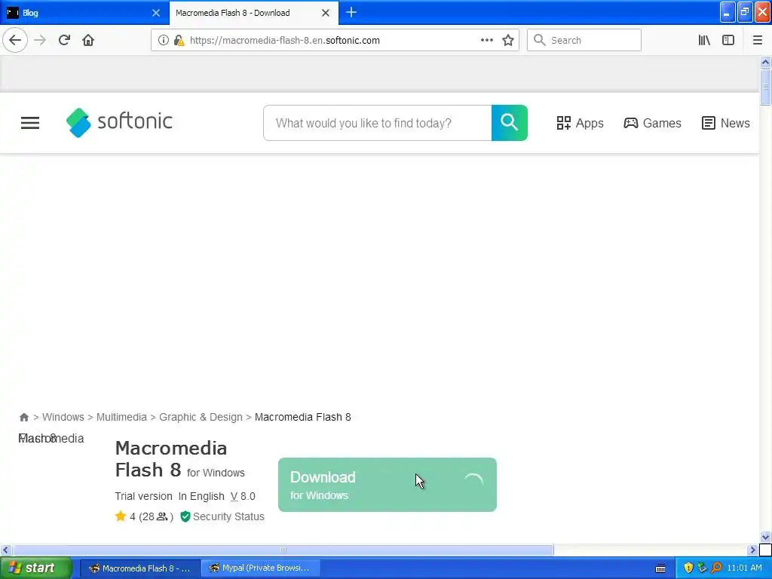Toggle the sidebar view icon
Viewport: 772px width, 579px height.
pyautogui.click(x=728, y=41)
